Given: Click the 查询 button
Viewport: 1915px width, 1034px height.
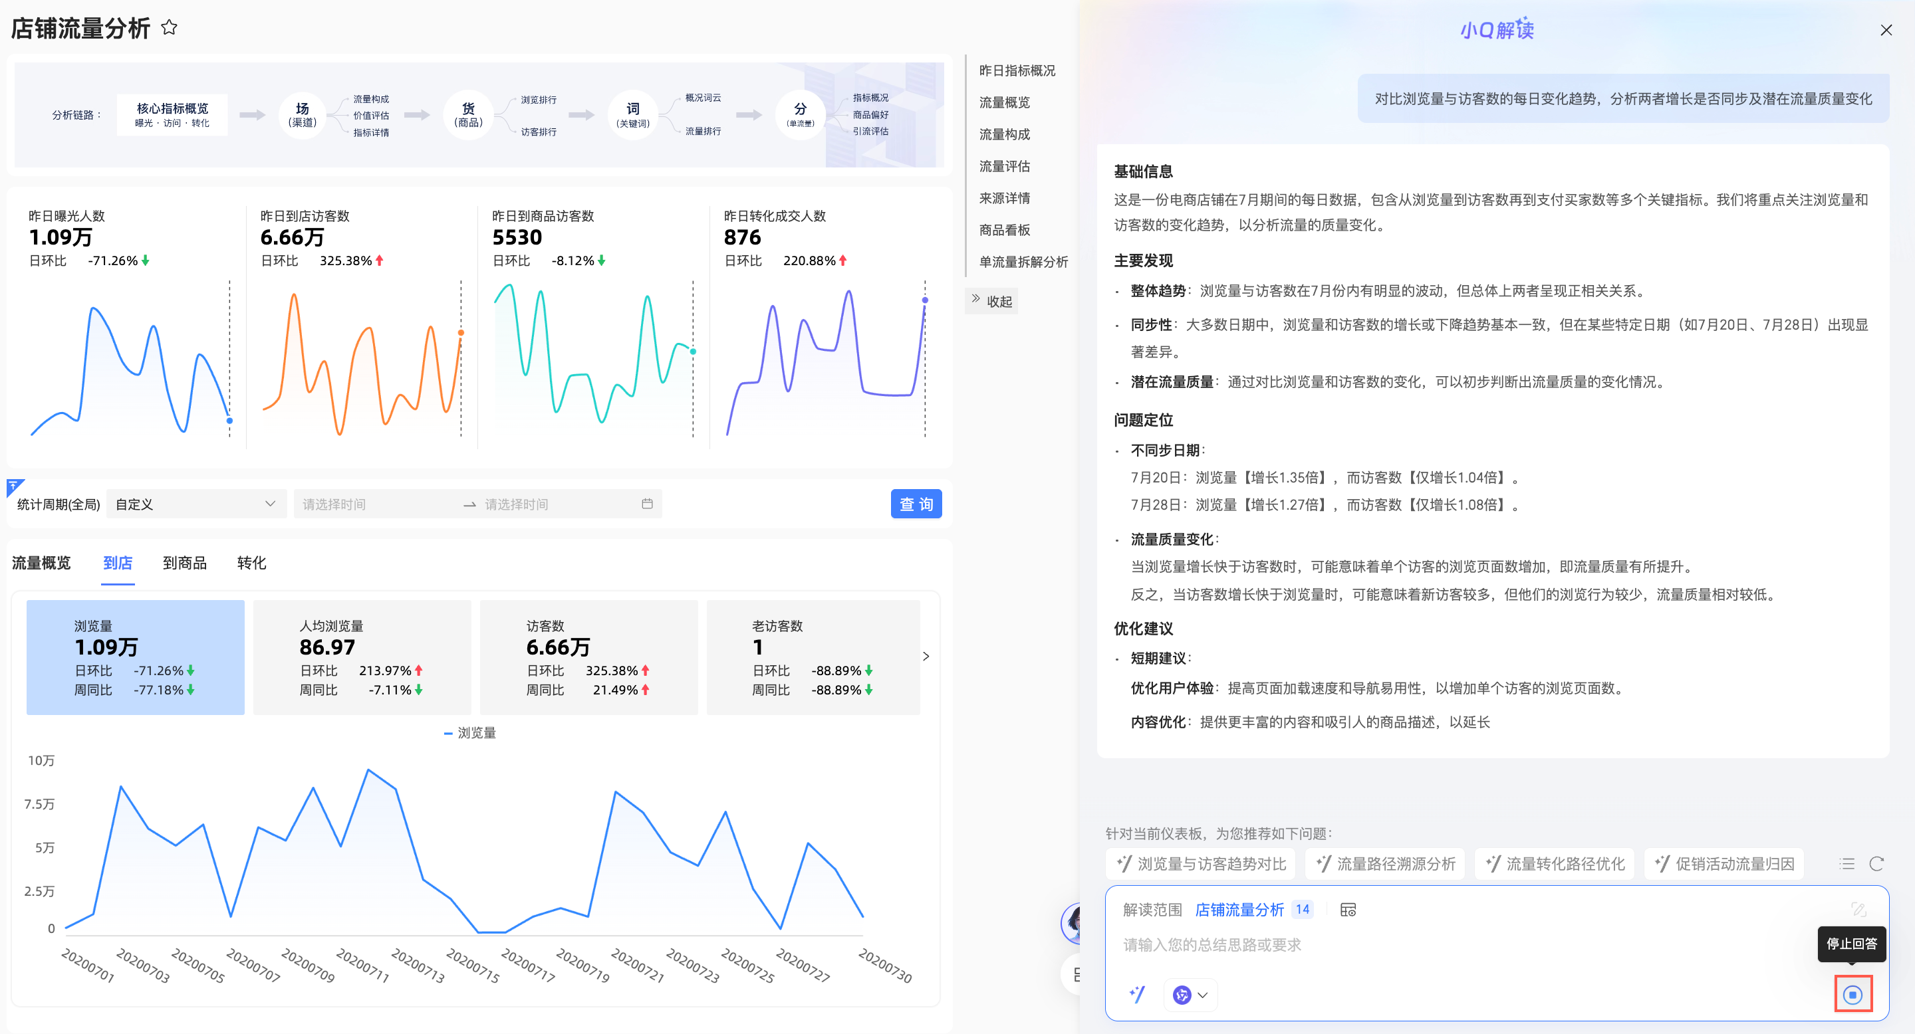Looking at the screenshot, I should click(915, 504).
